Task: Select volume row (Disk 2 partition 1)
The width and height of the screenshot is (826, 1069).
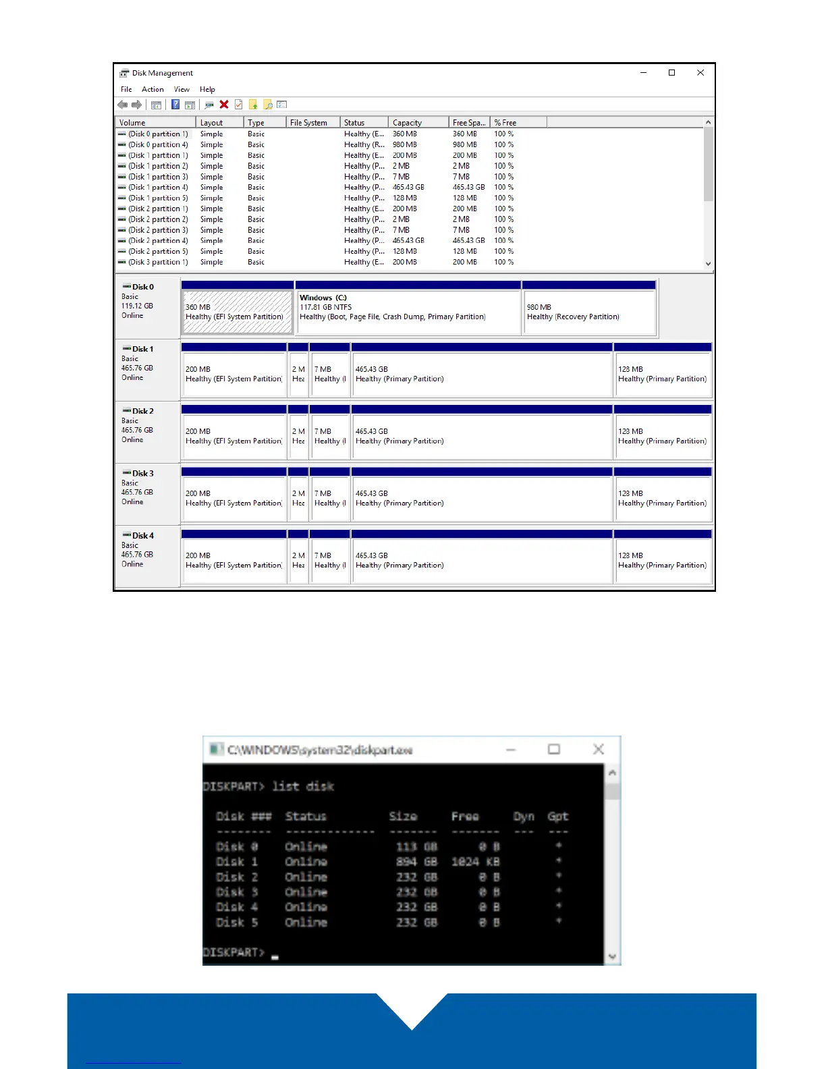Action: click(x=410, y=209)
